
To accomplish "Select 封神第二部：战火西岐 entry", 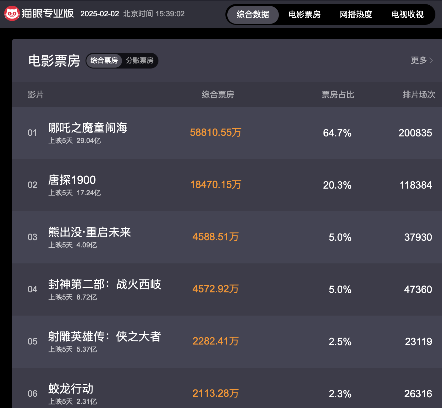I will (105, 285).
